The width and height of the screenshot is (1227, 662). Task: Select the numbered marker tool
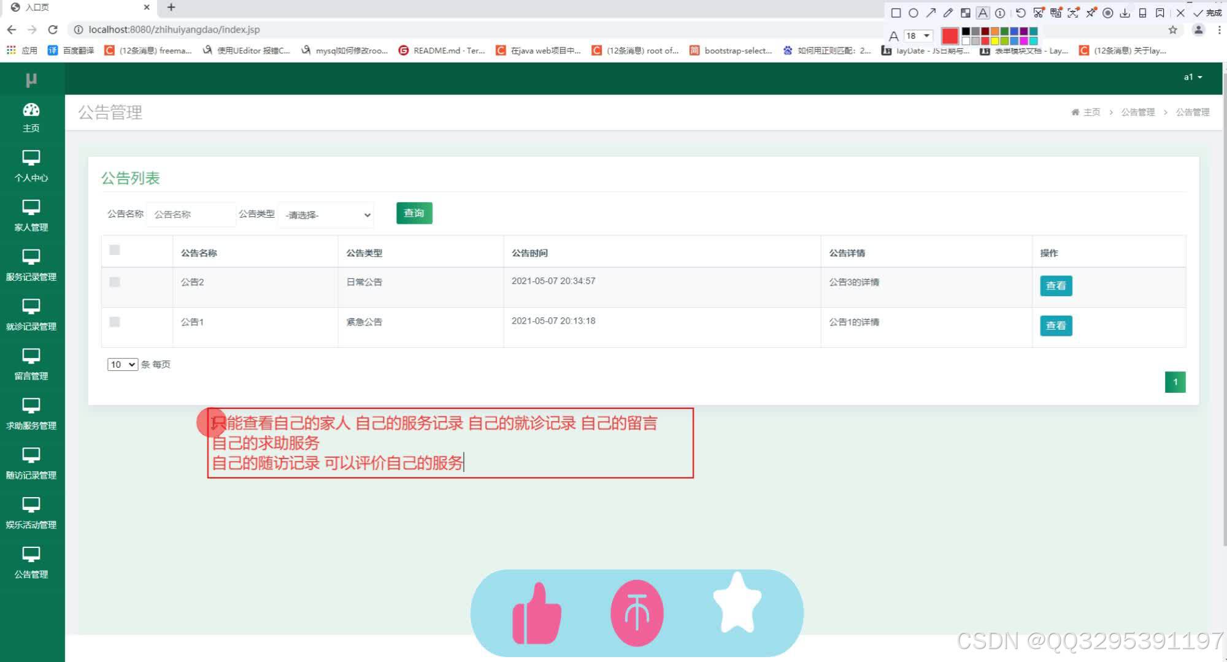[x=1000, y=13]
